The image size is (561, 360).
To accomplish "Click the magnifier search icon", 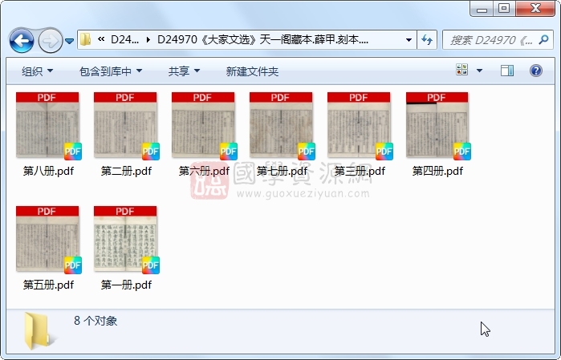I will [x=543, y=39].
